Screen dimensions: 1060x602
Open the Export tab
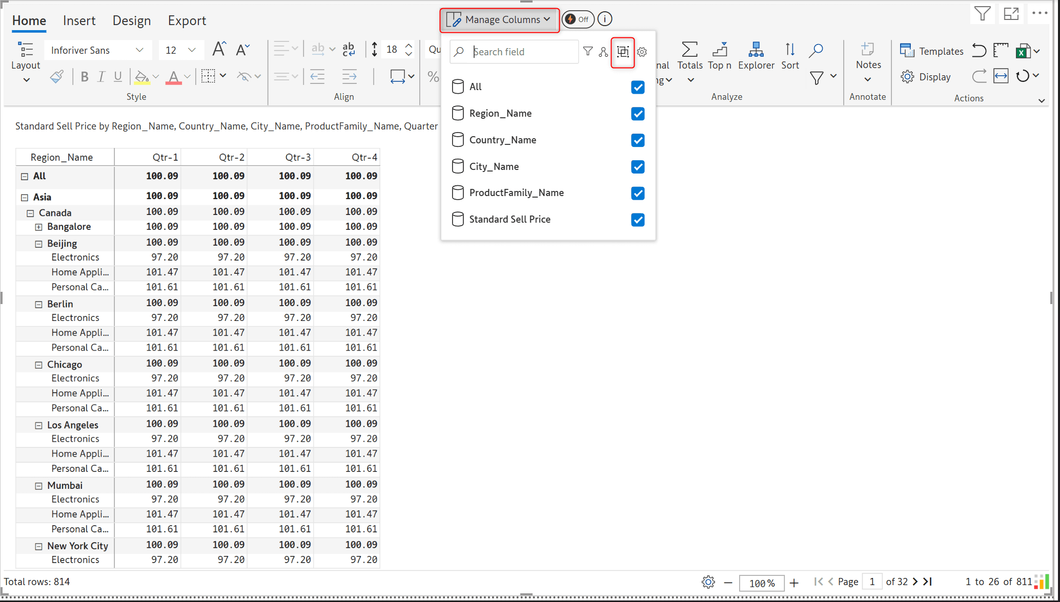click(187, 20)
